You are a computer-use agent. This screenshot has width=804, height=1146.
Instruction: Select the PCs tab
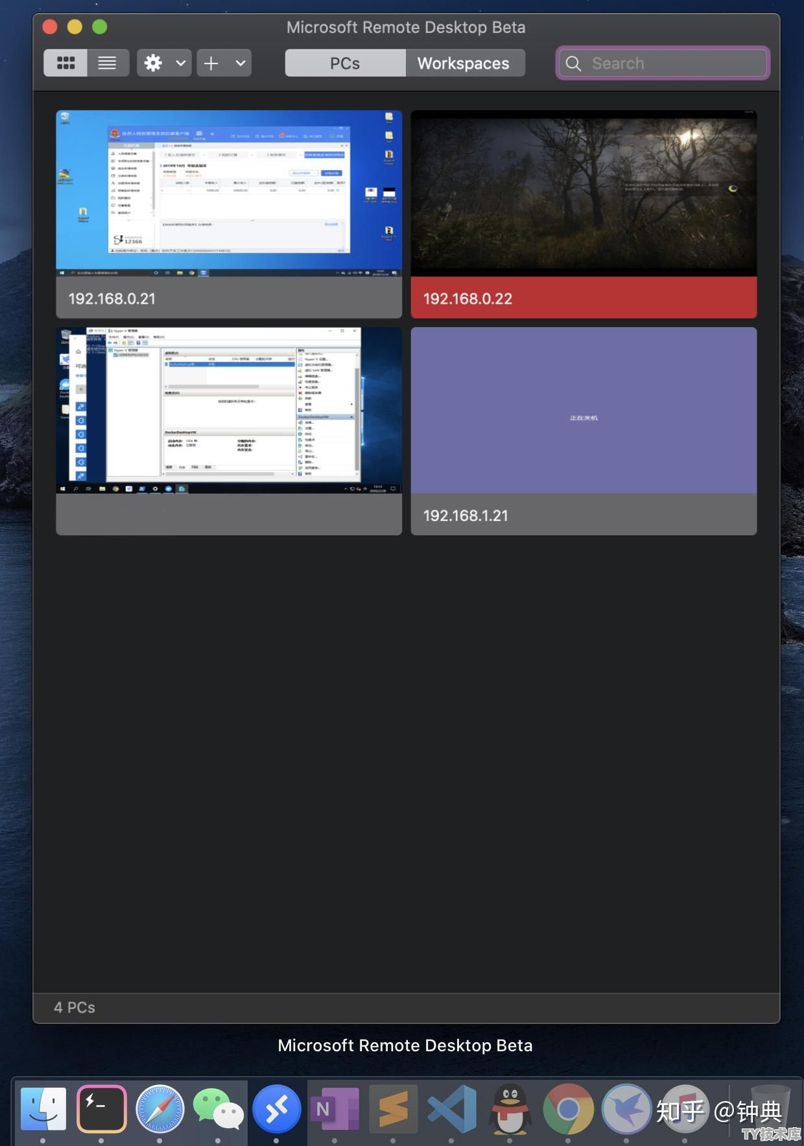(x=345, y=63)
